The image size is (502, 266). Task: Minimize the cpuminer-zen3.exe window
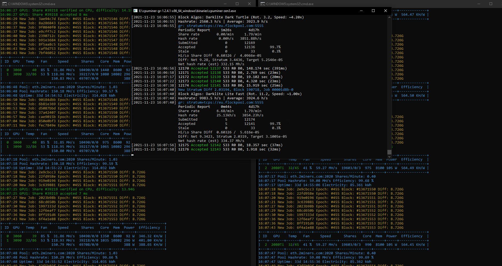361,11
